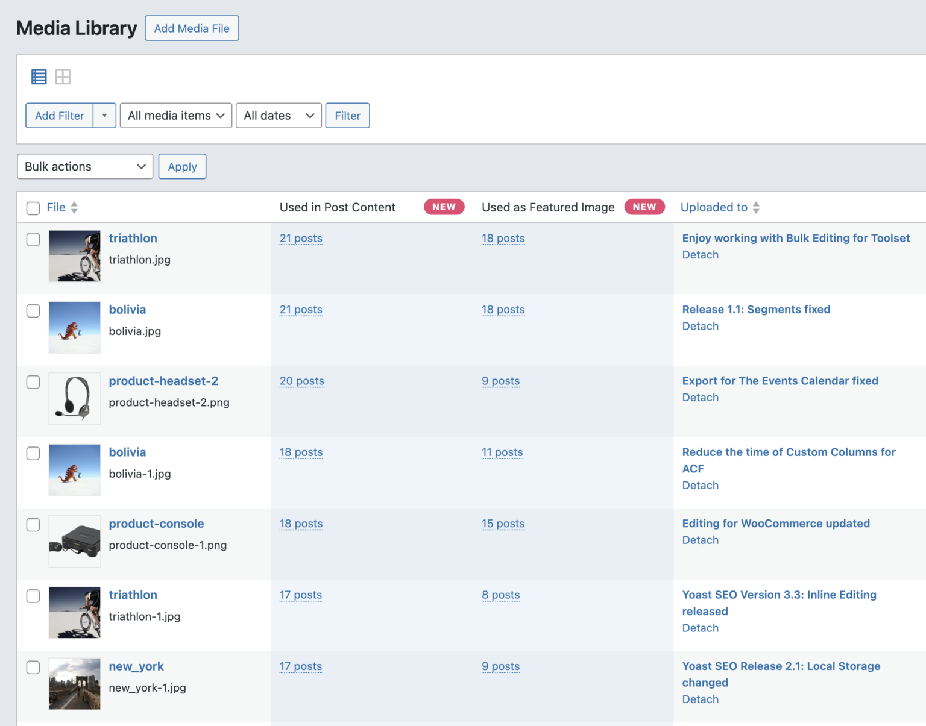Detach triathlon.jpg from its post
The image size is (926, 726).
pos(700,255)
